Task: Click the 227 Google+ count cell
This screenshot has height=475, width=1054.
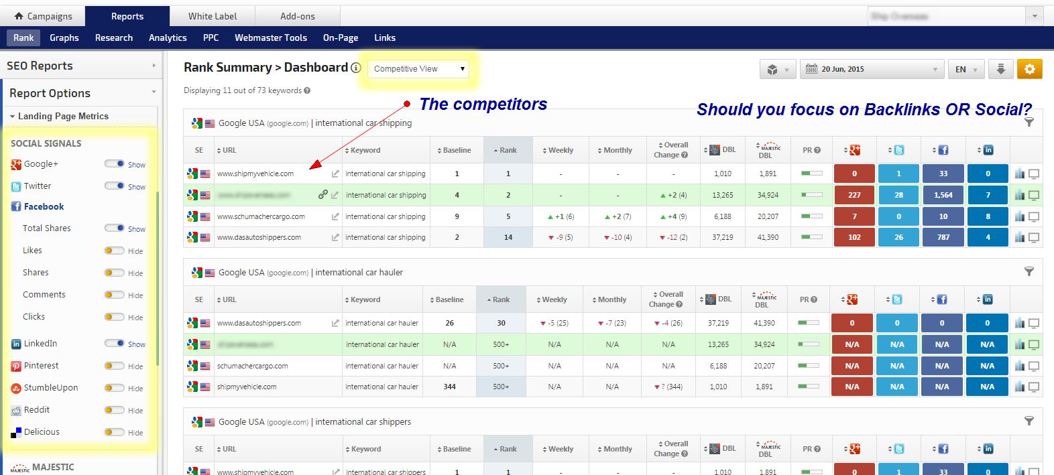Action: tap(854, 195)
